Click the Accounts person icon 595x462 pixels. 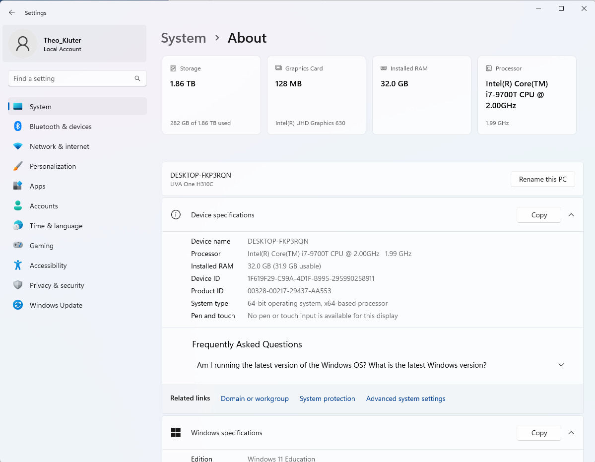pyautogui.click(x=18, y=205)
